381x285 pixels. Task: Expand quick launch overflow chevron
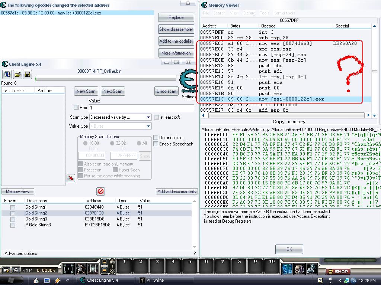[68, 280]
